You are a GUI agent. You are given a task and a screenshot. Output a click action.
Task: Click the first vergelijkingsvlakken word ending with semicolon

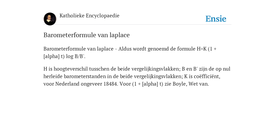click(x=156, y=69)
